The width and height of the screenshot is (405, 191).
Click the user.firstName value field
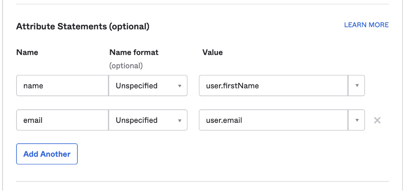pos(273,85)
